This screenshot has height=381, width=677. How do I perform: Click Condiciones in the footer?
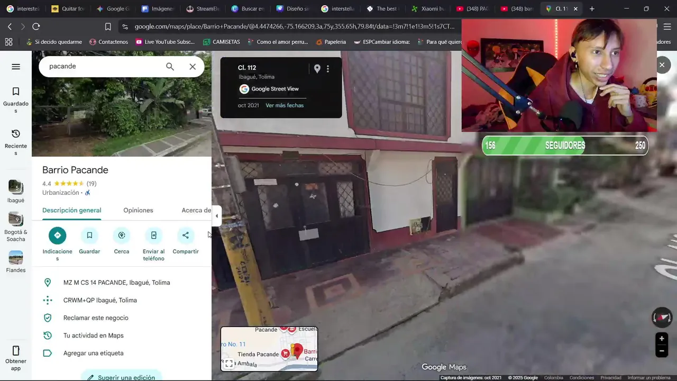[582, 378]
